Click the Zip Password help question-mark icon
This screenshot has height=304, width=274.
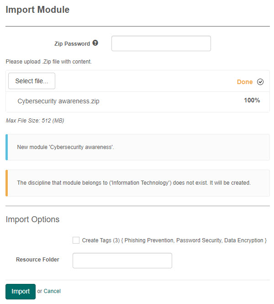click(95, 43)
